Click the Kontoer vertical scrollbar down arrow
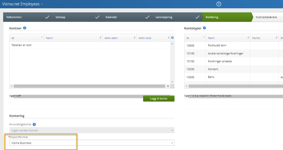 tap(172, 82)
